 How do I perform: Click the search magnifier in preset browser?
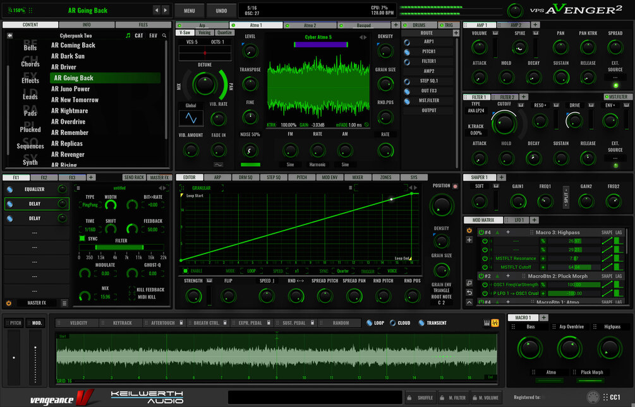coord(164,35)
